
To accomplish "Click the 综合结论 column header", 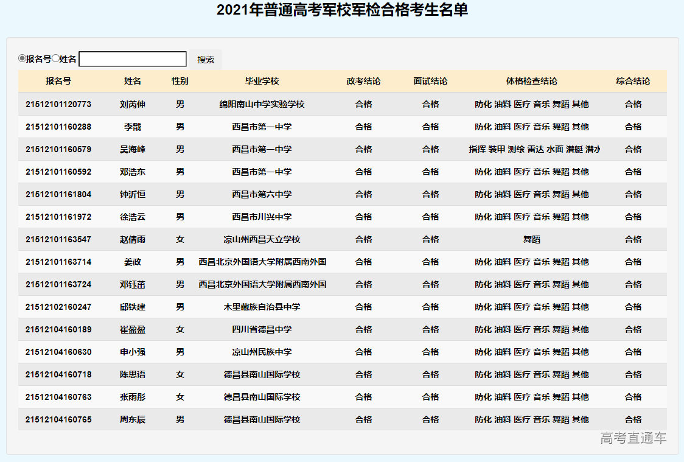I will pyautogui.click(x=633, y=81).
